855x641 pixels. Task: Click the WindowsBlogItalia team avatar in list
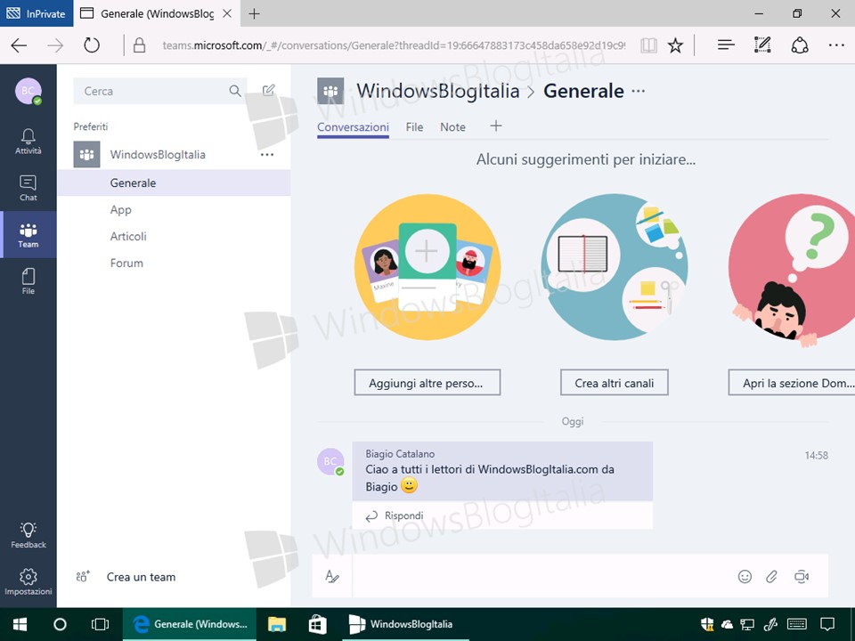[x=86, y=154]
